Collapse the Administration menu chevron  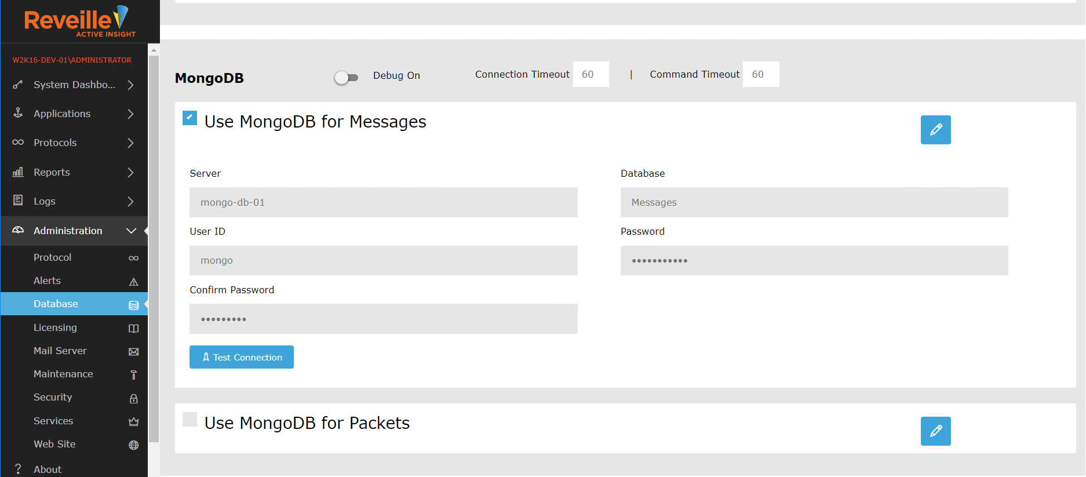coord(131,231)
